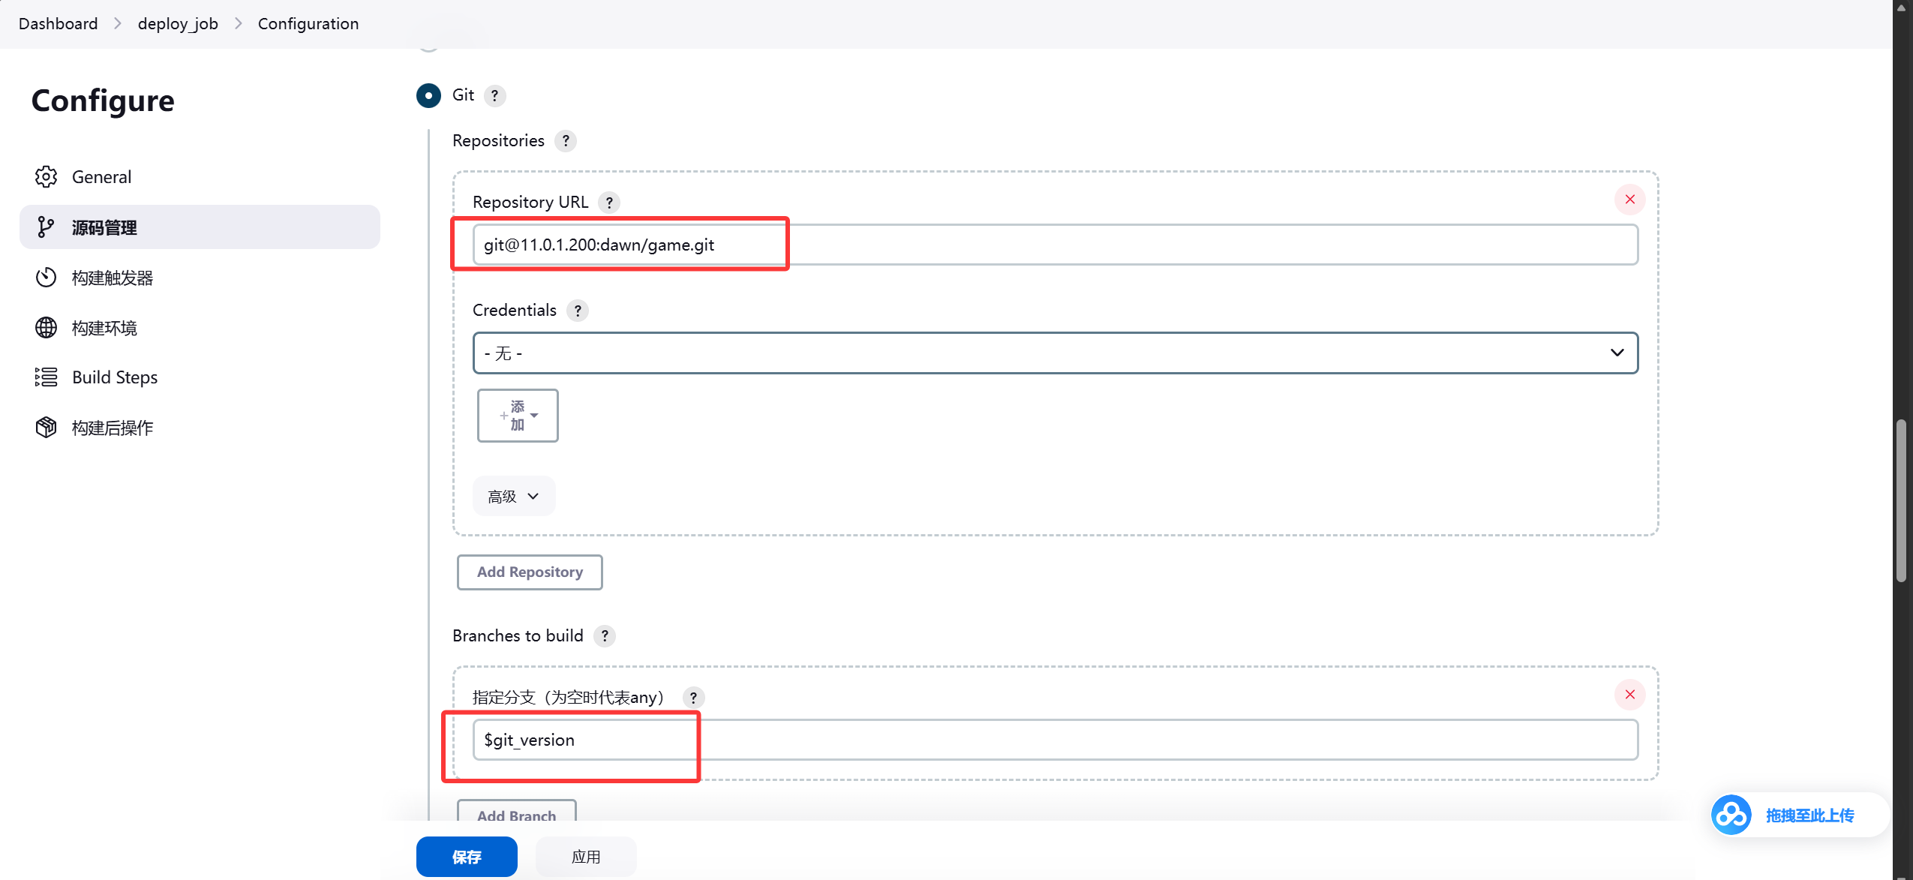Click the branch specifier input field
This screenshot has height=880, width=1913.
1056,740
